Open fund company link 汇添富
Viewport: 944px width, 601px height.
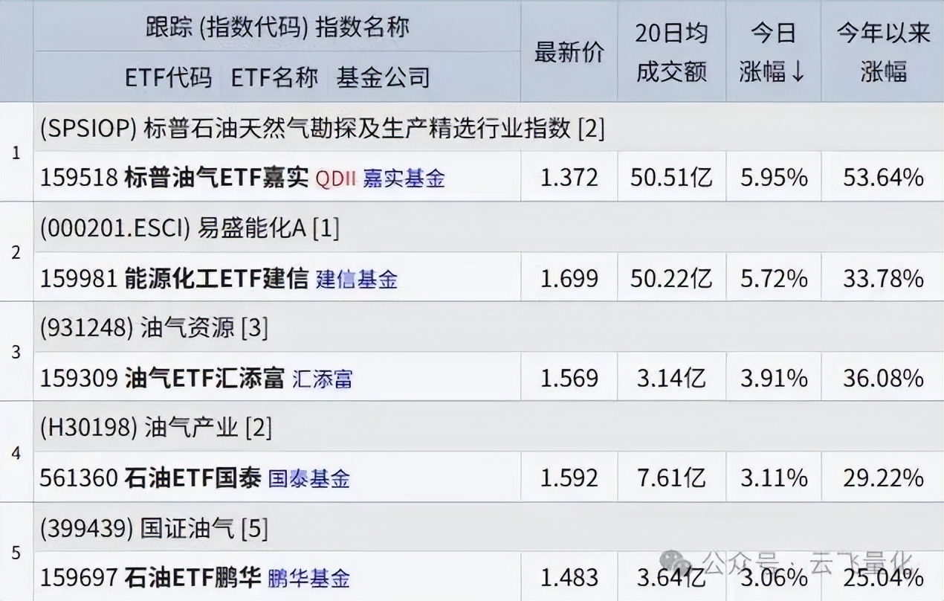[322, 379]
